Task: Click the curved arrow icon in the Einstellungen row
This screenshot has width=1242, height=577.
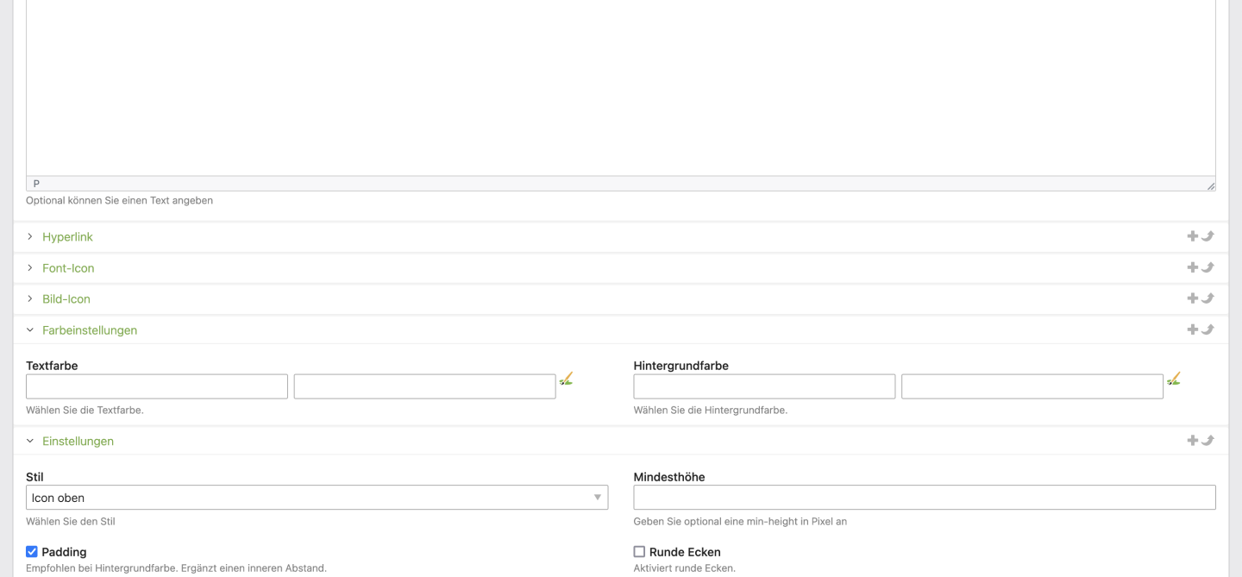Action: (x=1207, y=441)
